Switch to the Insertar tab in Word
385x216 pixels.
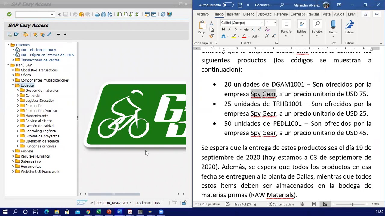(233, 14)
